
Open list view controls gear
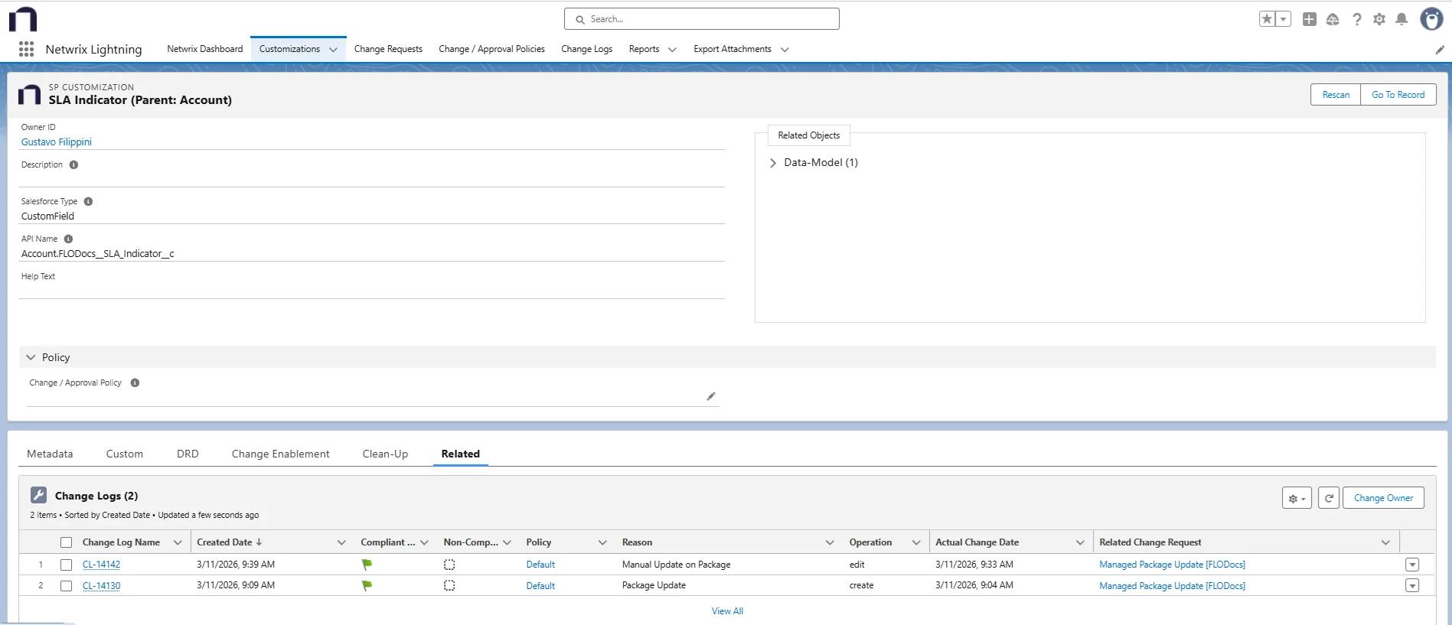[1297, 498]
